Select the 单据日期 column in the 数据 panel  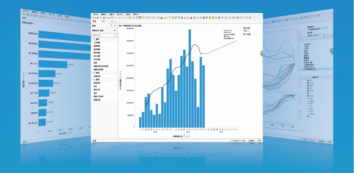[x=104, y=76]
